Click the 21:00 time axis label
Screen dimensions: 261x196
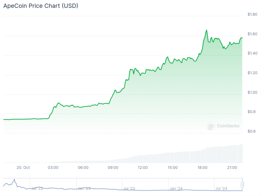click(x=232, y=167)
